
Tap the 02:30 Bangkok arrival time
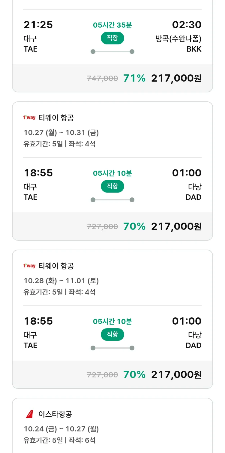(187, 25)
